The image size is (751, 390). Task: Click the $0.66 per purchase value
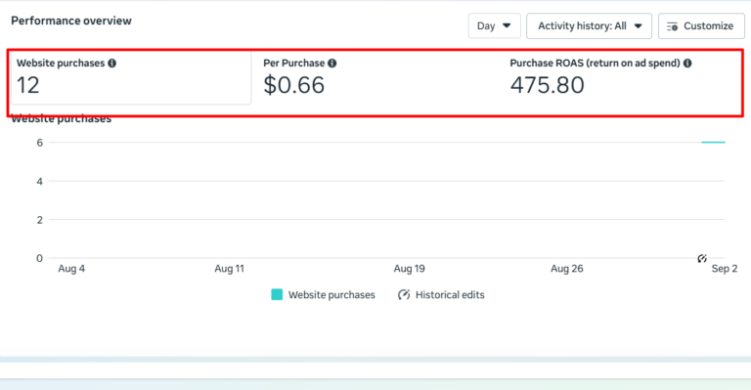[x=294, y=85]
